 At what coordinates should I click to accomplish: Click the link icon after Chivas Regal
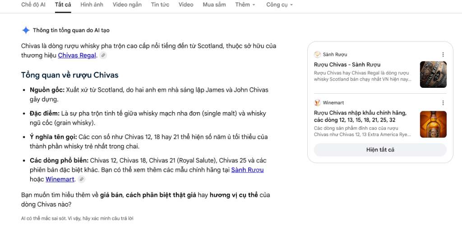click(x=103, y=55)
